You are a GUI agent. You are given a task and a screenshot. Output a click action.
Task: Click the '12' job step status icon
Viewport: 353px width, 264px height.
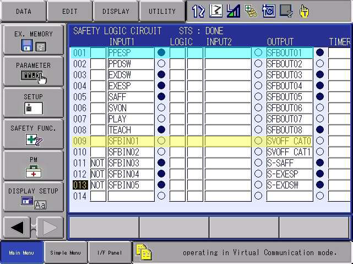point(198,11)
